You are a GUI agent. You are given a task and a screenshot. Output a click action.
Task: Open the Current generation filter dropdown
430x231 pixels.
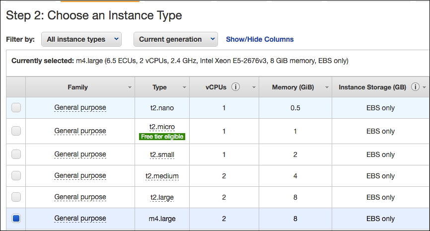[176, 39]
